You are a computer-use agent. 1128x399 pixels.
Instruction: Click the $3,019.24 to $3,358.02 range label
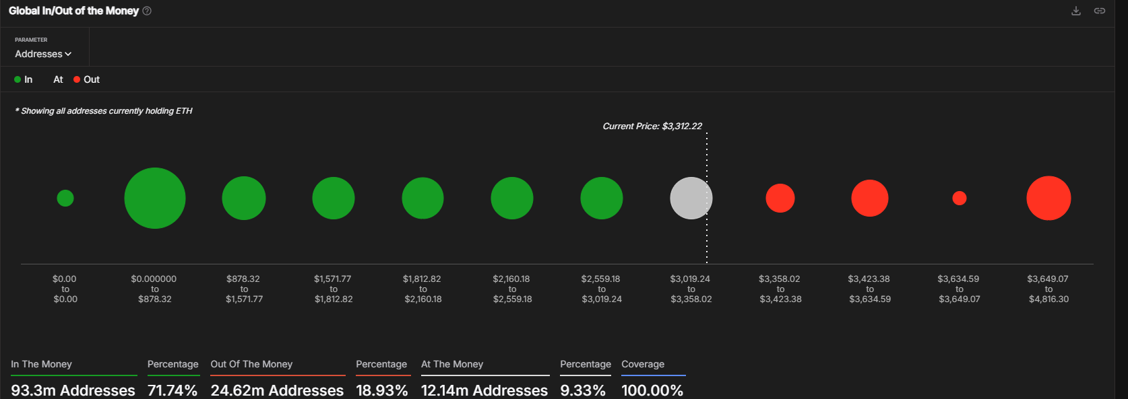coord(691,289)
